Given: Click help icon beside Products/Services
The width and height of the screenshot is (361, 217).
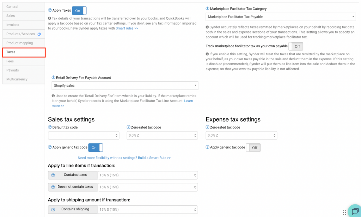Looking at the screenshot, I should [39, 34].
